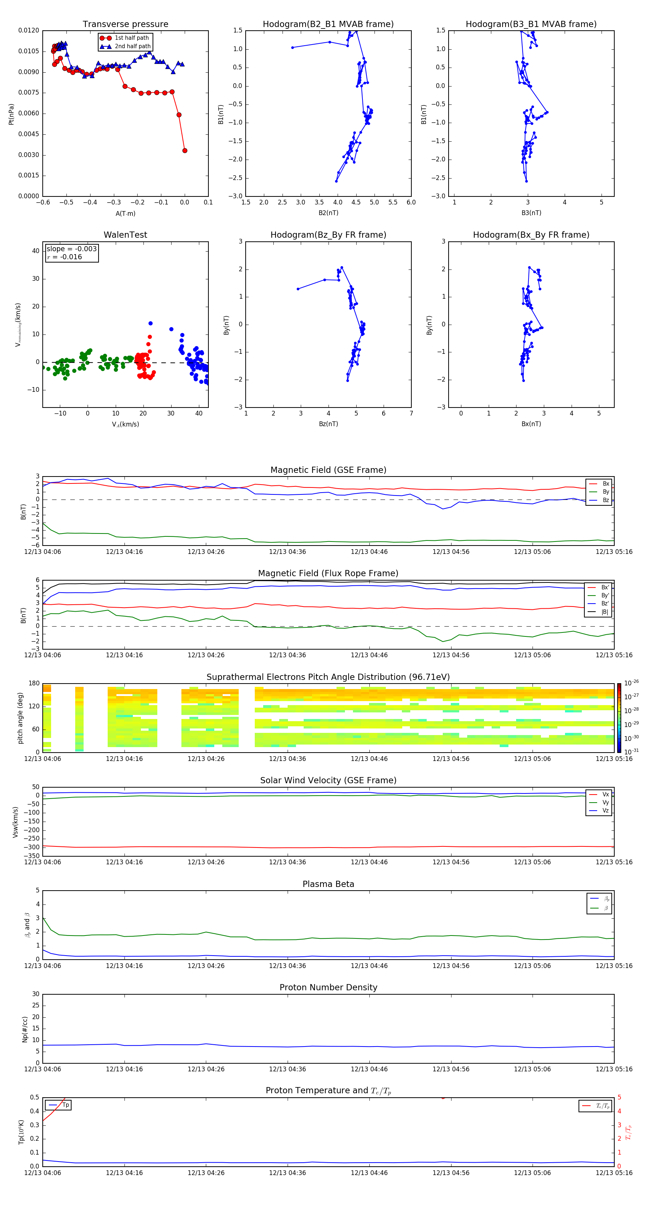Image resolution: width=657 pixels, height=1205 pixels.
Task: Select the Vx entry in velocity legend
Action: [599, 795]
